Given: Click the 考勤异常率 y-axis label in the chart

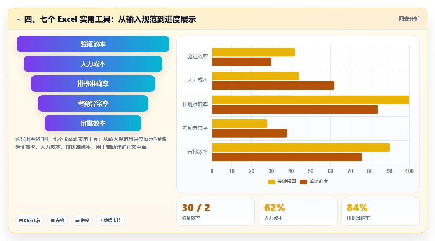Looking at the screenshot, I should (x=195, y=128).
